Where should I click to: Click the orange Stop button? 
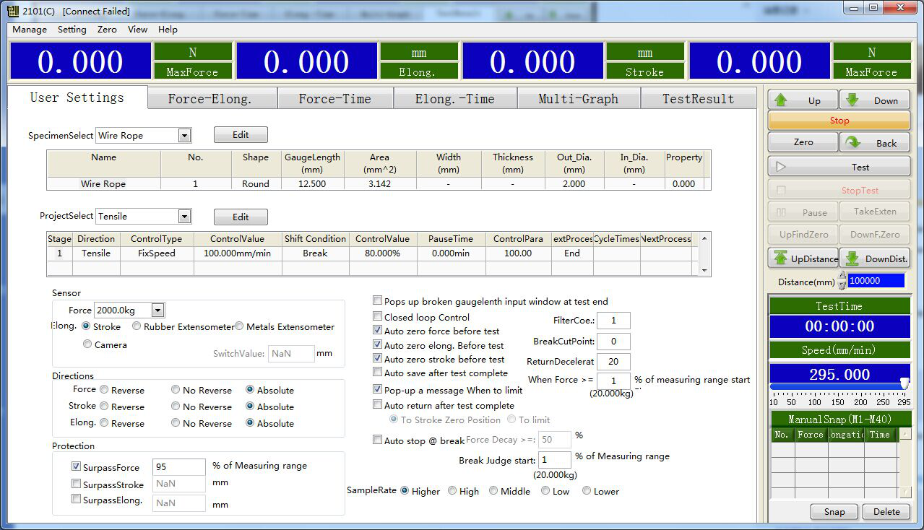coord(839,121)
